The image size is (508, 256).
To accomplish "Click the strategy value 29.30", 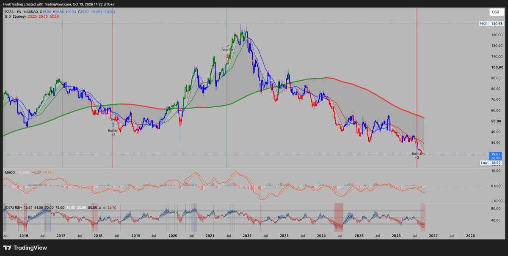I will click(42, 17).
